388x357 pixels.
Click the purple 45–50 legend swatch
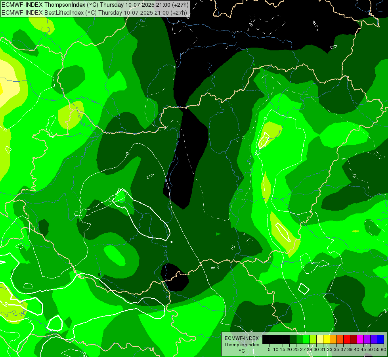[x=367, y=340]
